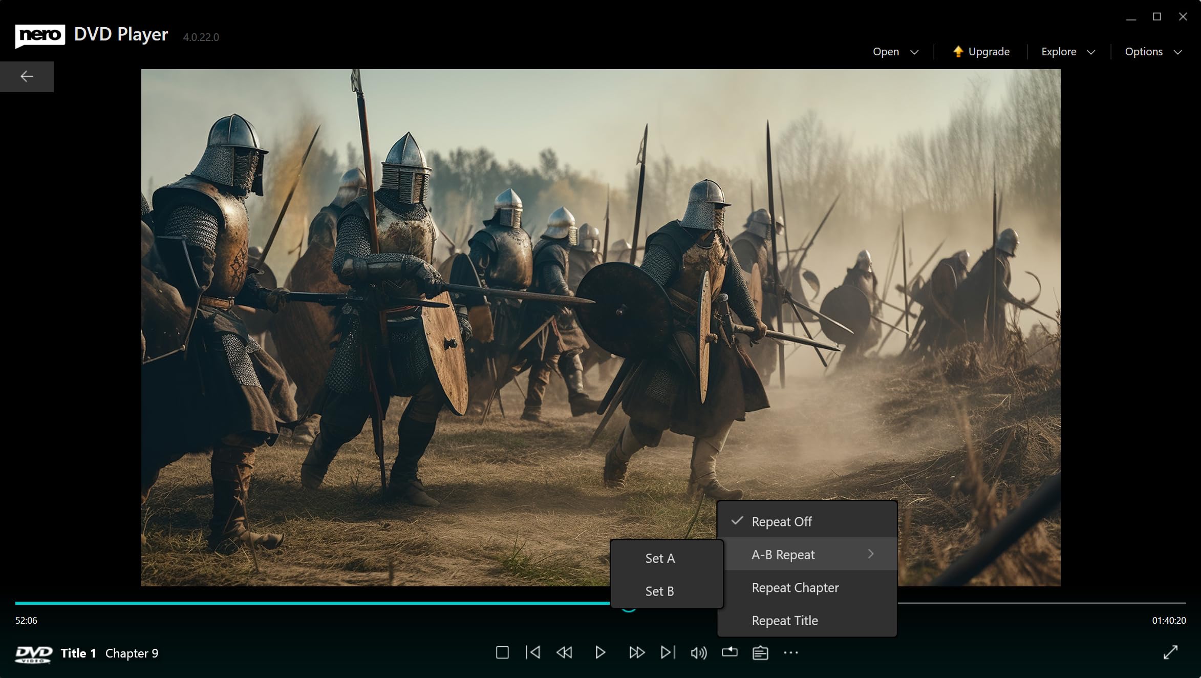Select Set A in submenu
1201x678 pixels.
click(660, 558)
